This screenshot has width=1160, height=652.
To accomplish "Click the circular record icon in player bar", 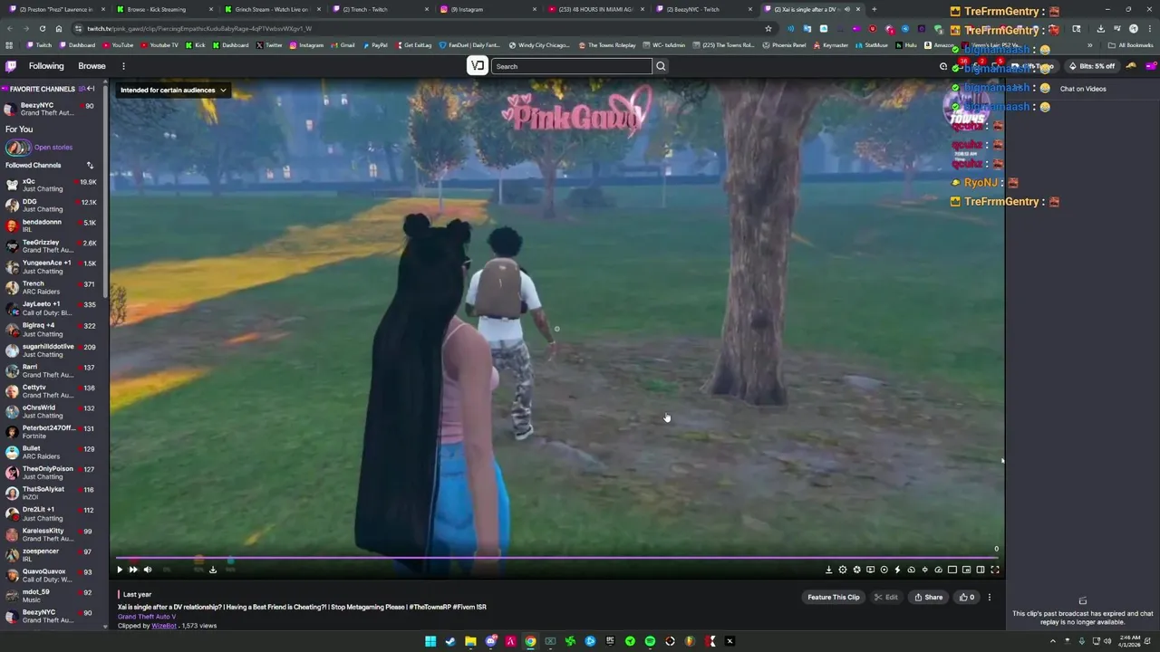I will [884, 570].
